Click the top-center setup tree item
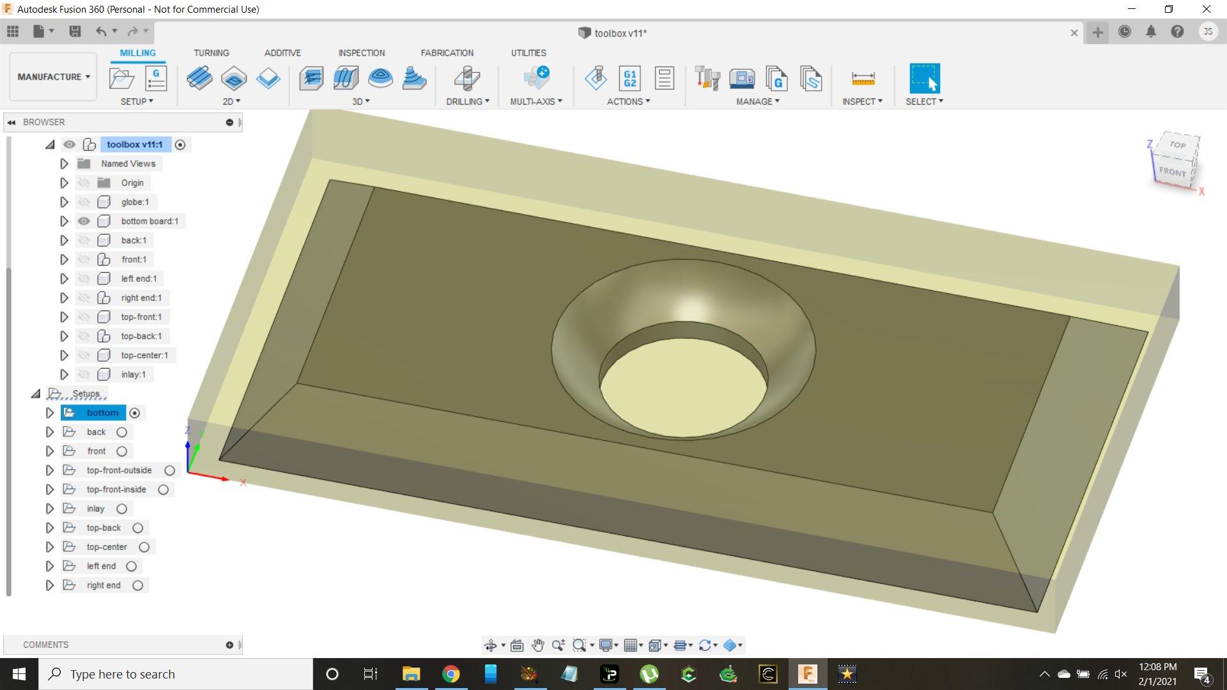The image size is (1227, 690). [106, 547]
